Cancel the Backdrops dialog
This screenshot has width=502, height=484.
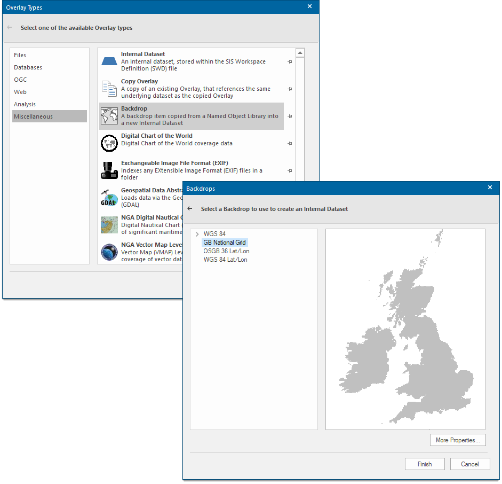[x=470, y=464]
